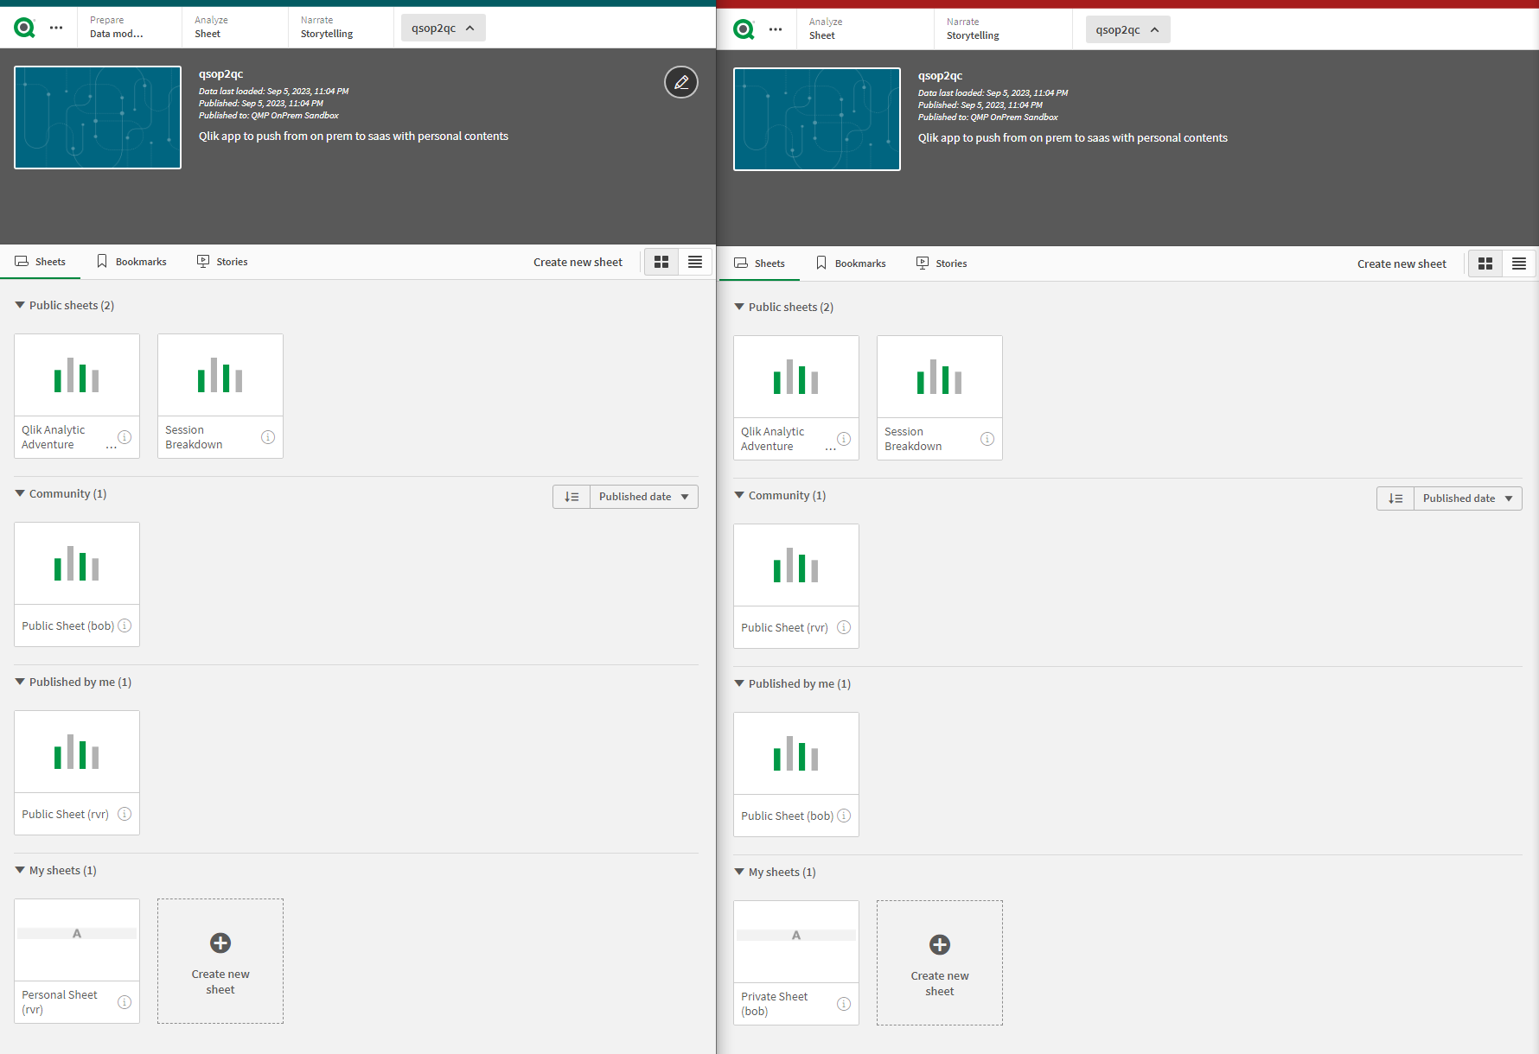Image resolution: width=1539 pixels, height=1054 pixels.
Task: Open qsop2qc app dropdown in right window
Action: coord(1127,29)
